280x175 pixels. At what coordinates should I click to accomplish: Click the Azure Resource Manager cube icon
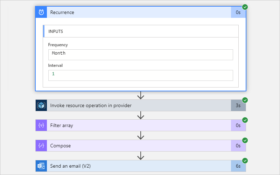tap(41, 105)
